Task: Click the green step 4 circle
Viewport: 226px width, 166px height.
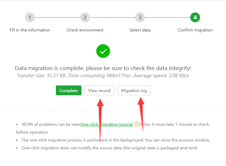Action: [x=195, y=17]
